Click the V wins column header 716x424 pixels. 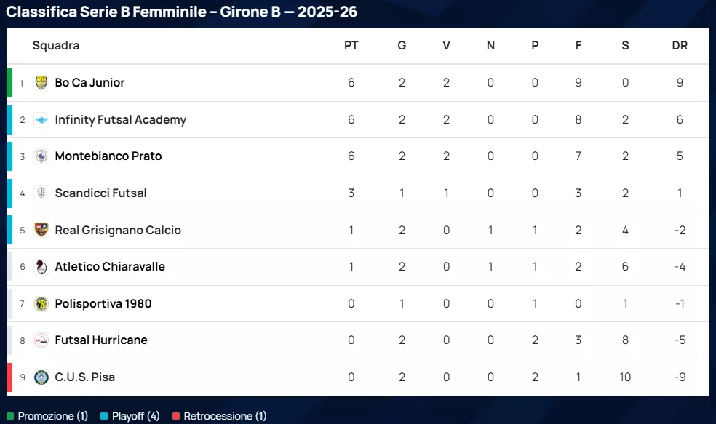coord(446,46)
